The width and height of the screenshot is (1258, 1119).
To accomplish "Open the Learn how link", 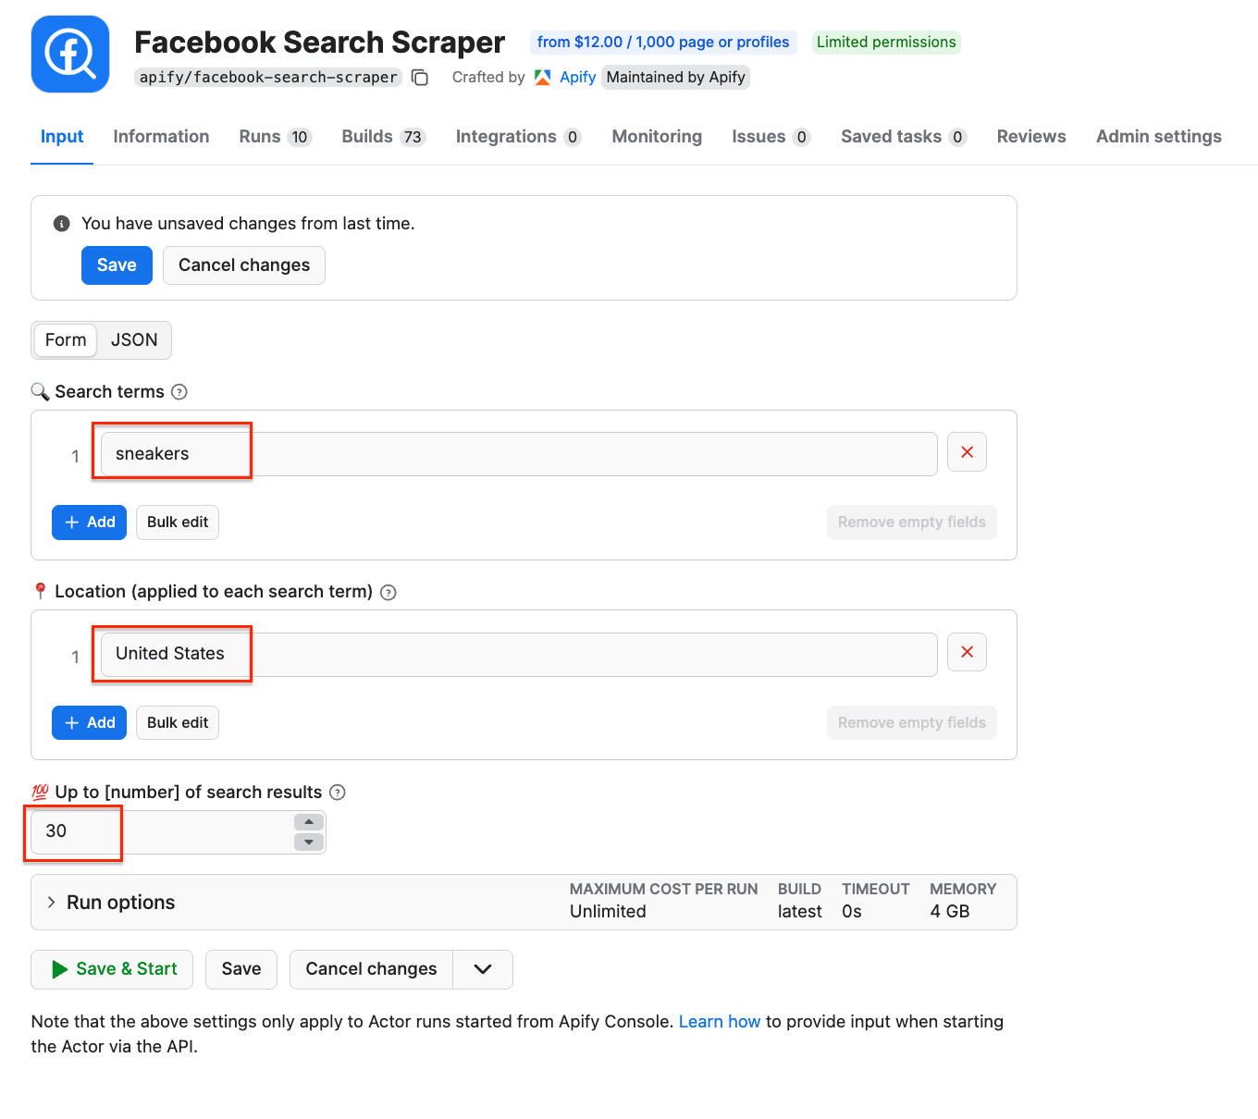I will (x=720, y=1021).
